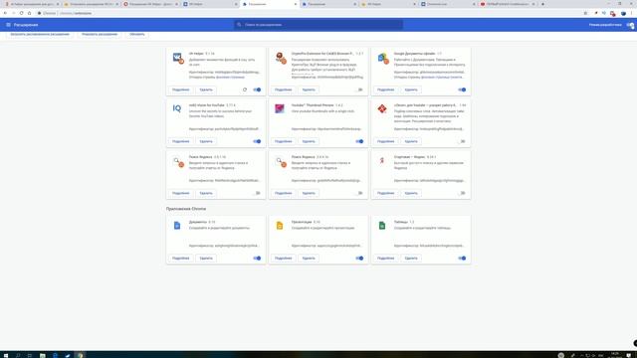
Task: Switch to the inactive Расширения tab
Action: pyautogui.click(x=328, y=4)
